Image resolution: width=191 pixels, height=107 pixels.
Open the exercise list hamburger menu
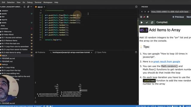[141, 17]
